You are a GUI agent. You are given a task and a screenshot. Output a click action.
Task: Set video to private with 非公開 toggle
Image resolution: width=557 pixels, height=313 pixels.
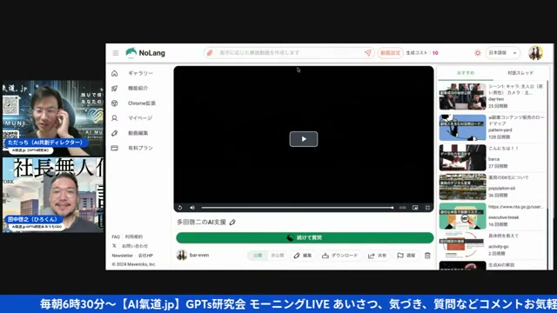[x=278, y=256]
